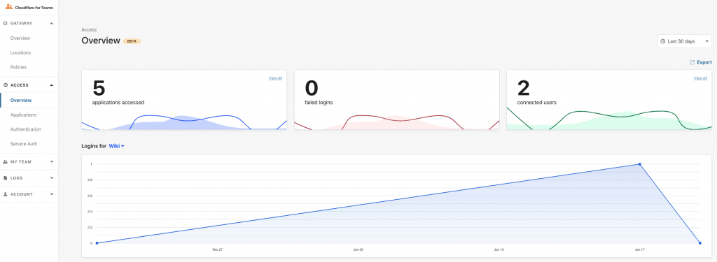Click the clock icon in date range selector
The height and width of the screenshot is (262, 717).
pos(662,41)
